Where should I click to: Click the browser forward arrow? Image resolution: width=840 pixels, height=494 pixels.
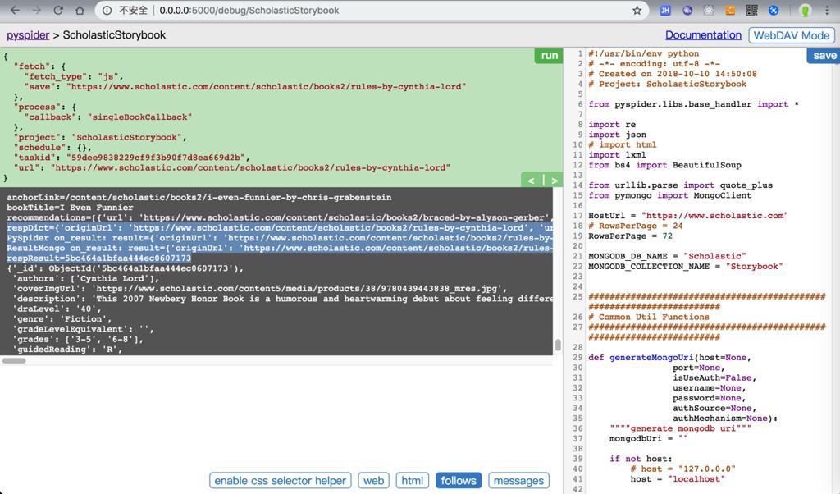pos(36,10)
